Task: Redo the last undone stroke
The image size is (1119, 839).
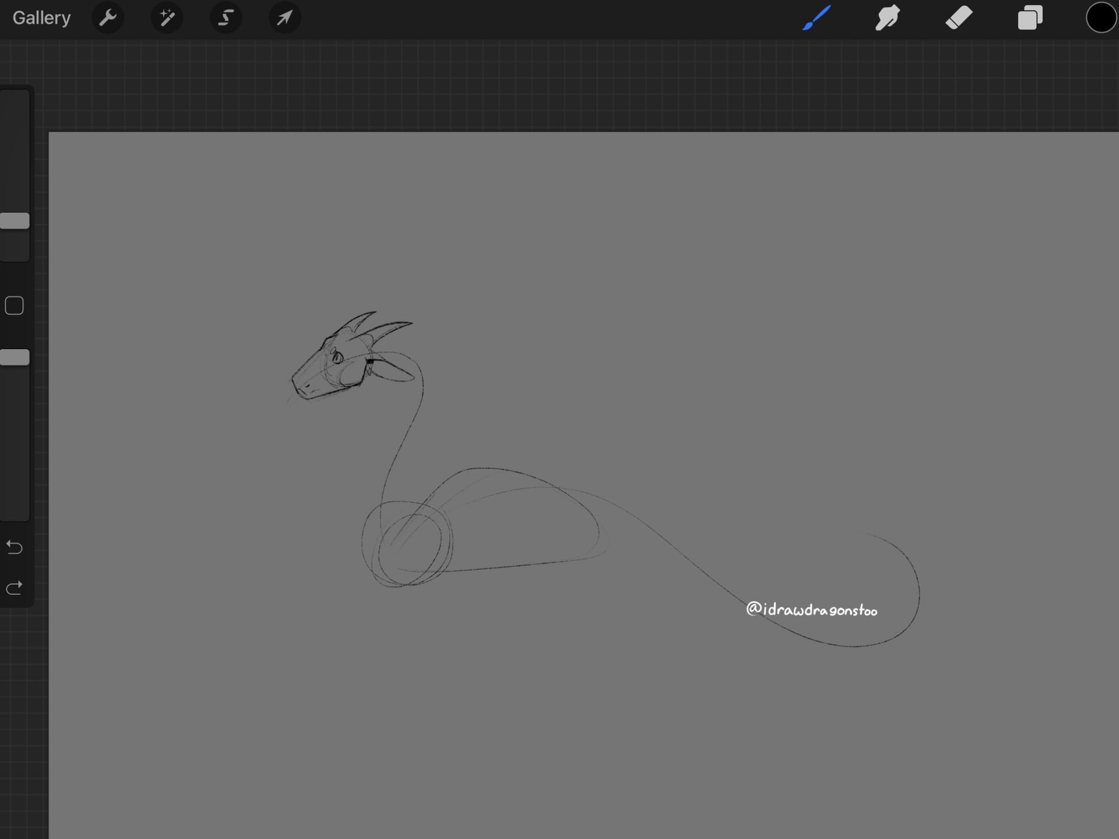Action: (x=14, y=587)
